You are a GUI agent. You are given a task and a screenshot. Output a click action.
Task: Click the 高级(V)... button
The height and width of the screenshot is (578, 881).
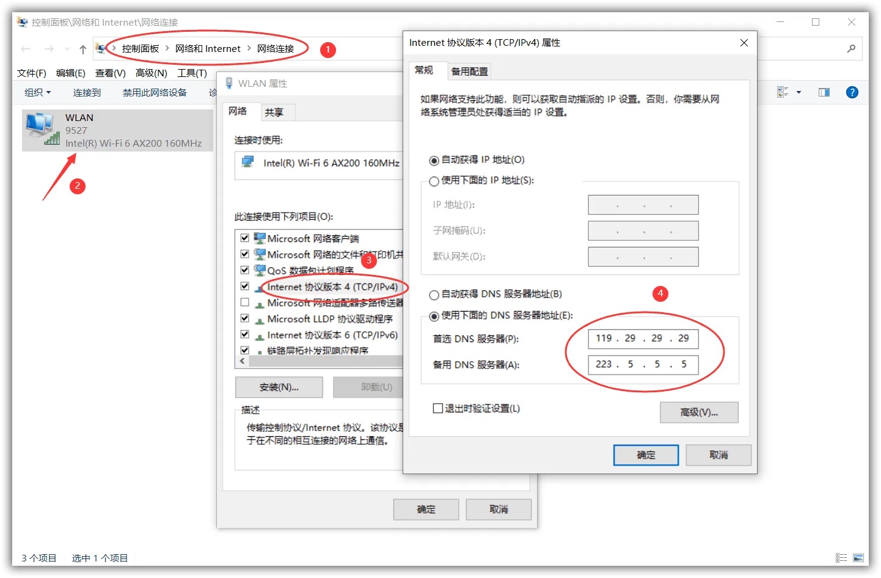698,412
